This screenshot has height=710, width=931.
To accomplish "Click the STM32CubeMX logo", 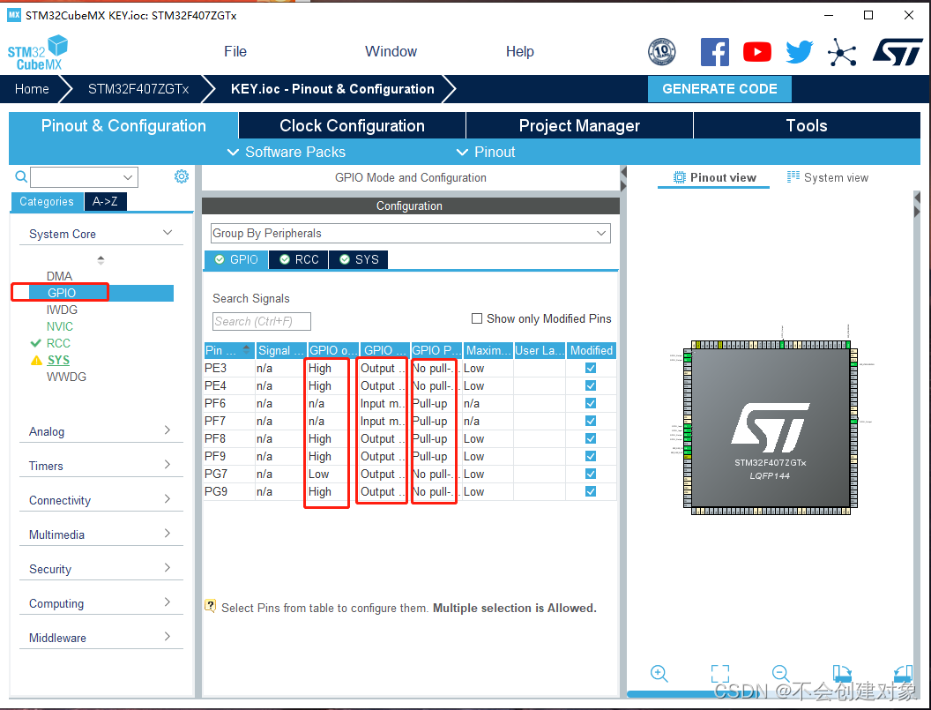I will point(37,53).
